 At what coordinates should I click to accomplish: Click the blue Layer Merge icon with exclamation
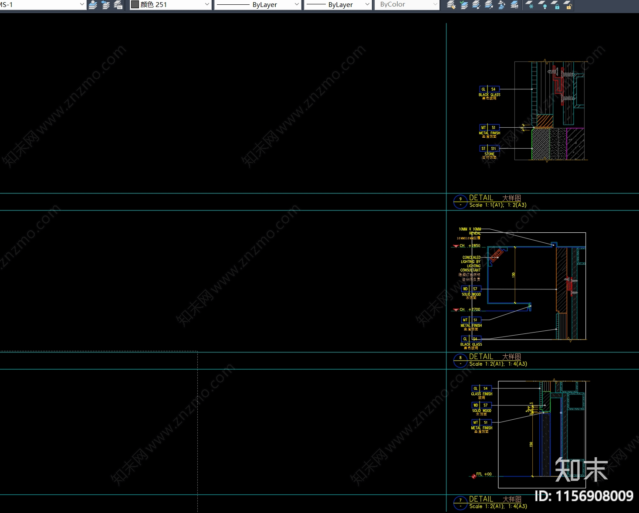click(514, 5)
